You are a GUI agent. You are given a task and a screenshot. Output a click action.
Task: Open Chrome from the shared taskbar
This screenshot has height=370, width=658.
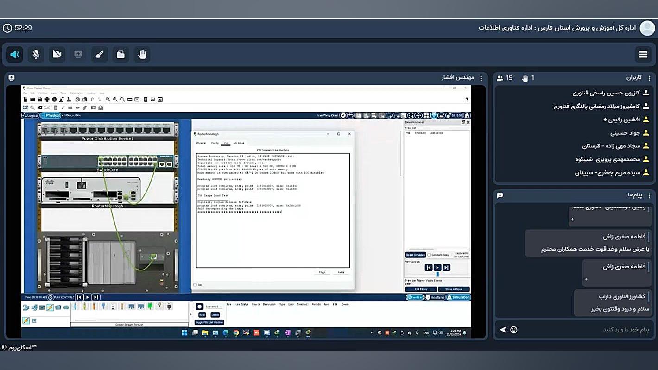tap(236, 332)
